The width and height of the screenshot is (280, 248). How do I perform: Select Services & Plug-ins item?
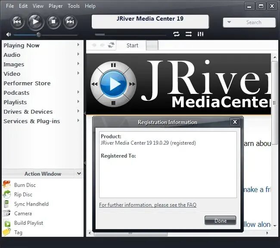(32, 121)
